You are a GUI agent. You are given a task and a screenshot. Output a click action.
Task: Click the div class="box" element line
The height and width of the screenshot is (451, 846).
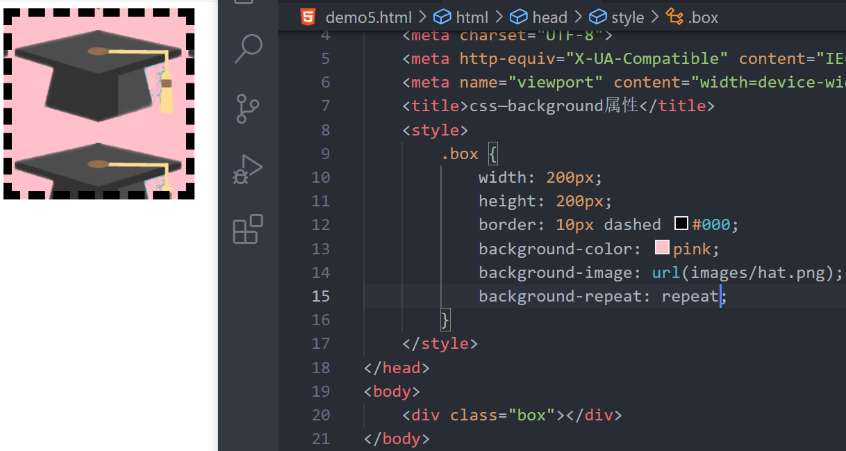point(512,415)
